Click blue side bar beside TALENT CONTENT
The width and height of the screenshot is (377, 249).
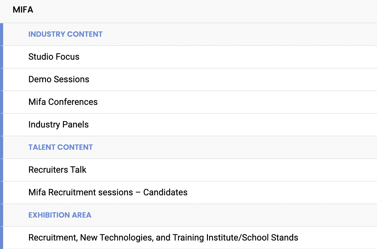click(1, 147)
